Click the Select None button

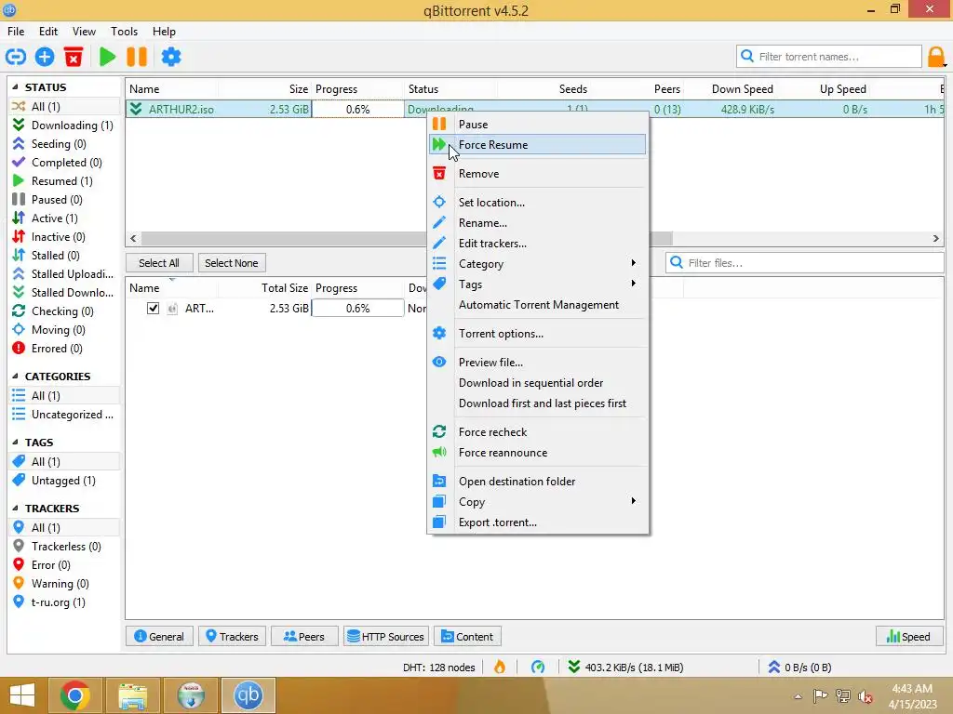[x=232, y=263]
